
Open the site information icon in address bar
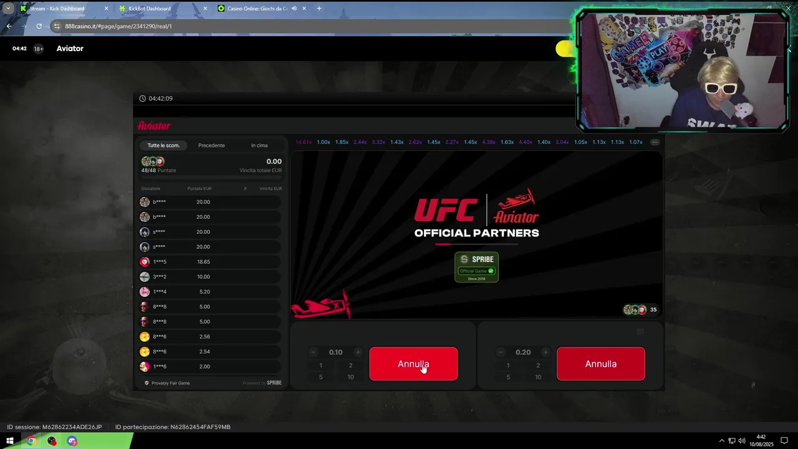[x=57, y=26]
